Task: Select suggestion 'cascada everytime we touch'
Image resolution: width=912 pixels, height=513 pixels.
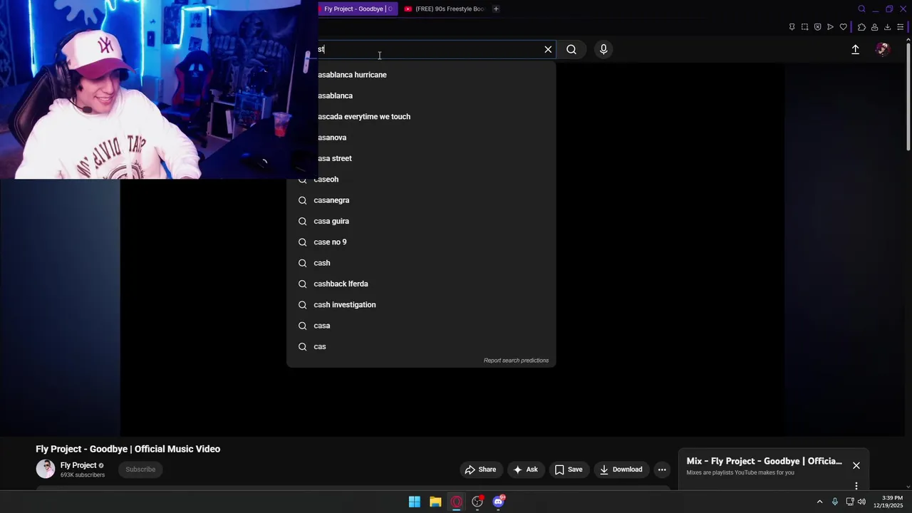Action: pyautogui.click(x=421, y=116)
